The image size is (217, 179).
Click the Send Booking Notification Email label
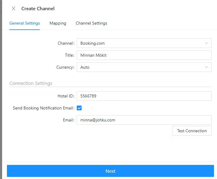pos(44,108)
